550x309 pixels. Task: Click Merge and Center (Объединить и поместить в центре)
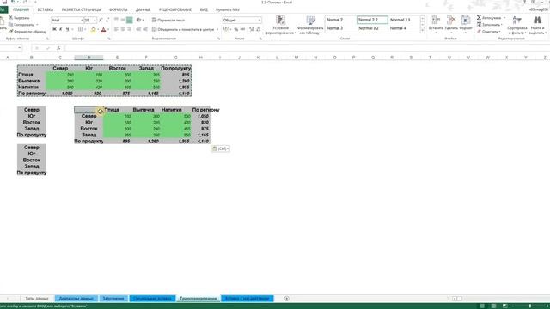point(183,29)
